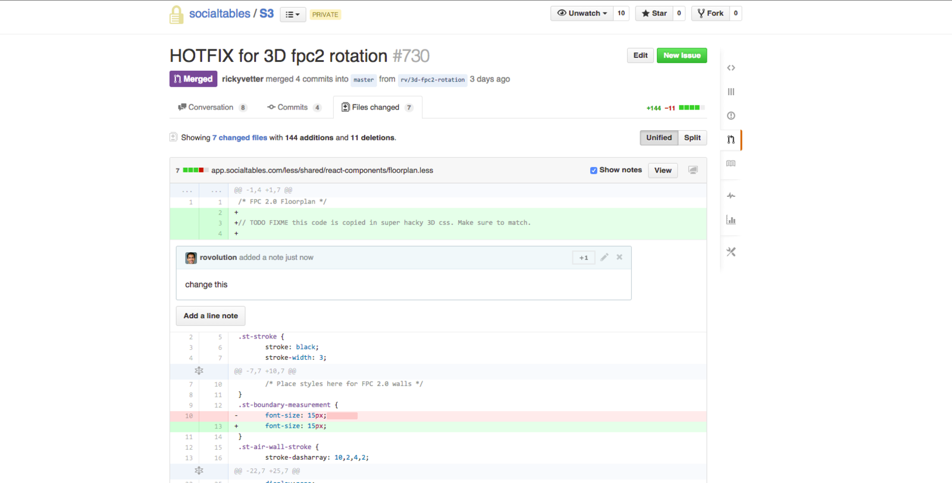Expand hidden lines above the -22,7 hunk

(x=199, y=471)
